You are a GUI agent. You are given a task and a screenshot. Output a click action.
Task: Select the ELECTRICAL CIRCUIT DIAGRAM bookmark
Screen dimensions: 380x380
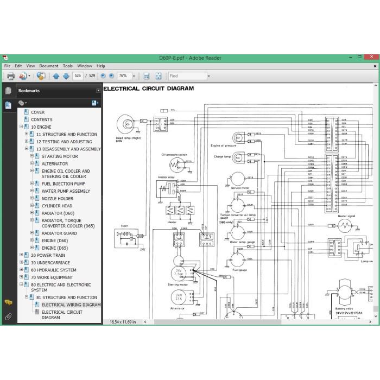[x=62, y=315]
